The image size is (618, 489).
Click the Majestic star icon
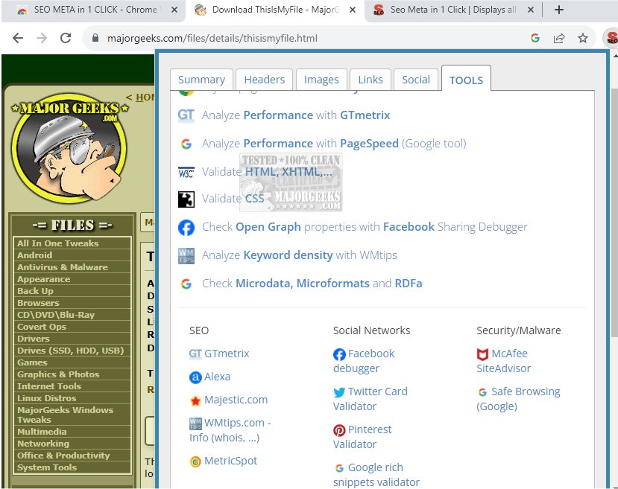click(195, 400)
